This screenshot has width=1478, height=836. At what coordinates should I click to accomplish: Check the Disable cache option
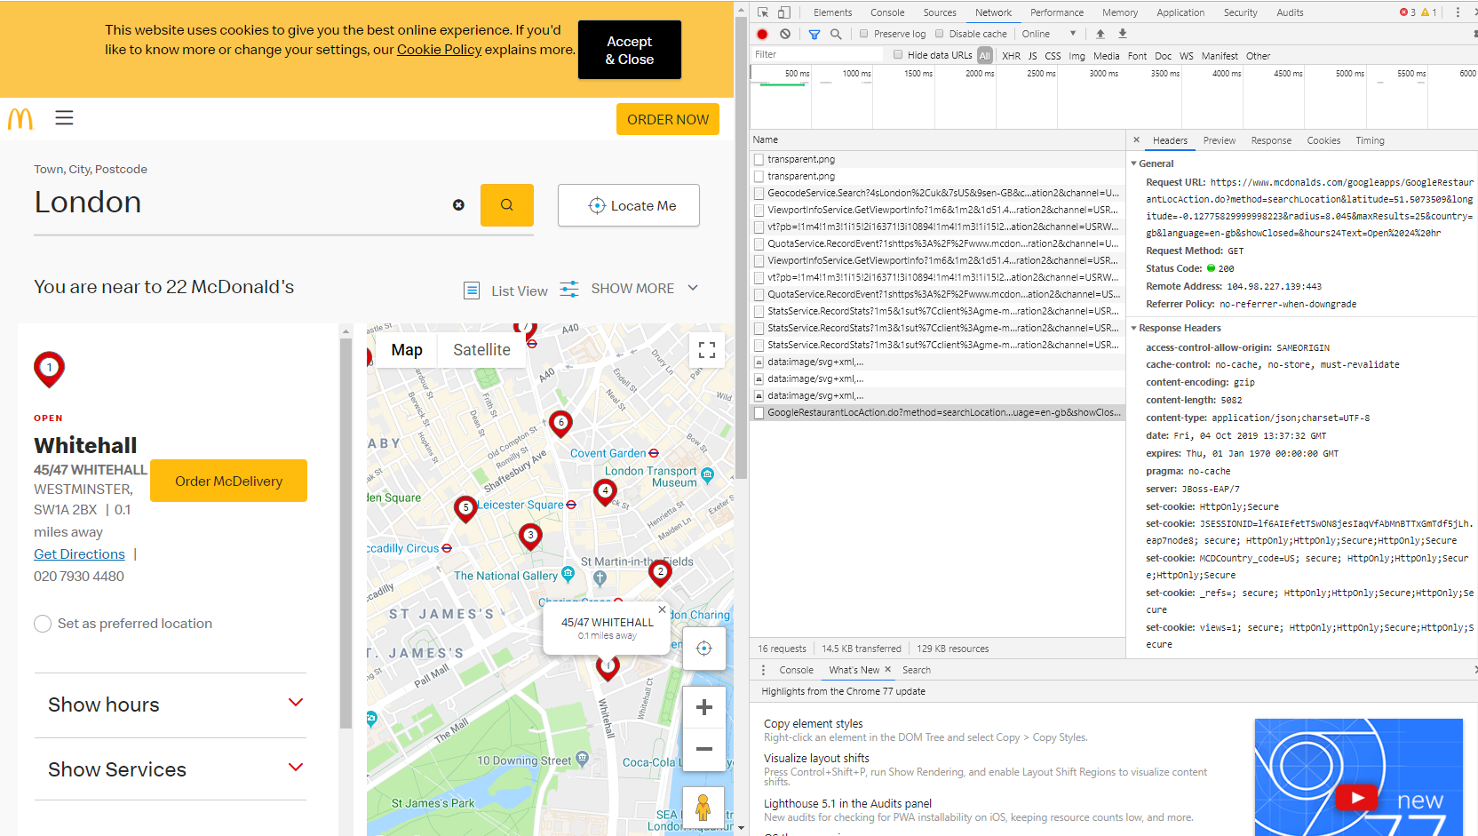pyautogui.click(x=940, y=34)
